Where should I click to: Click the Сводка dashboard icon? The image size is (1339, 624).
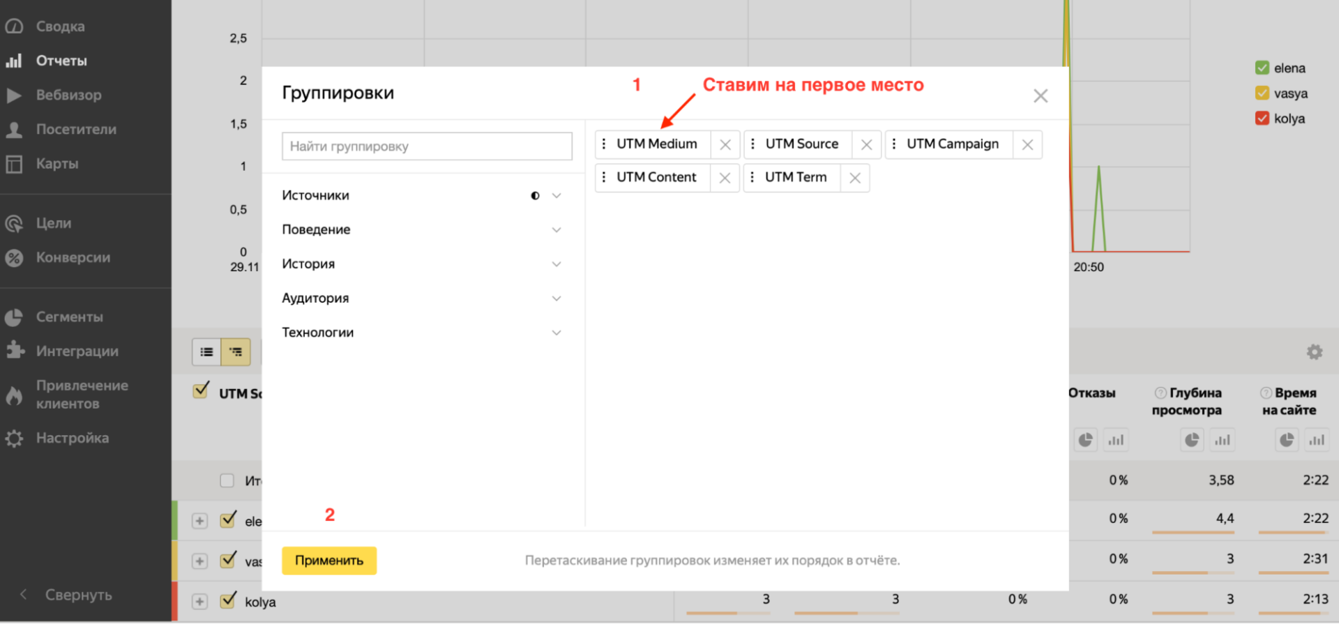[x=14, y=26]
